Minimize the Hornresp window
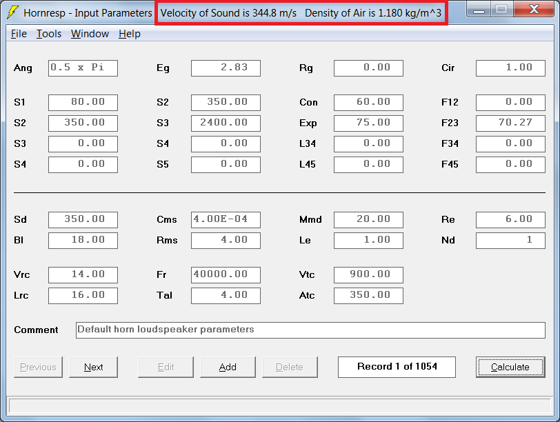This screenshot has width=560, height=422. 479,10
